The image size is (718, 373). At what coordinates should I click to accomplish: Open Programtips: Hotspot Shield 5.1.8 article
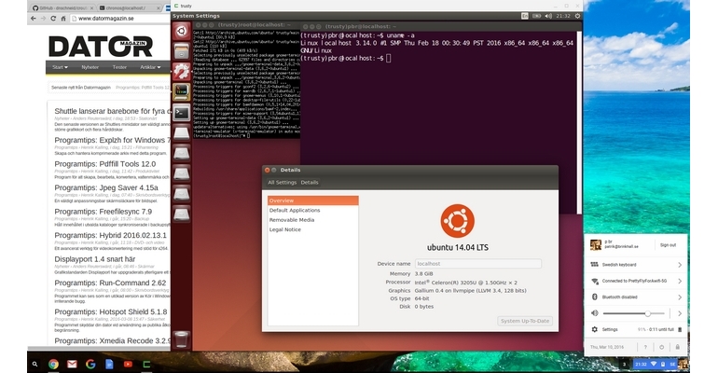(110, 311)
